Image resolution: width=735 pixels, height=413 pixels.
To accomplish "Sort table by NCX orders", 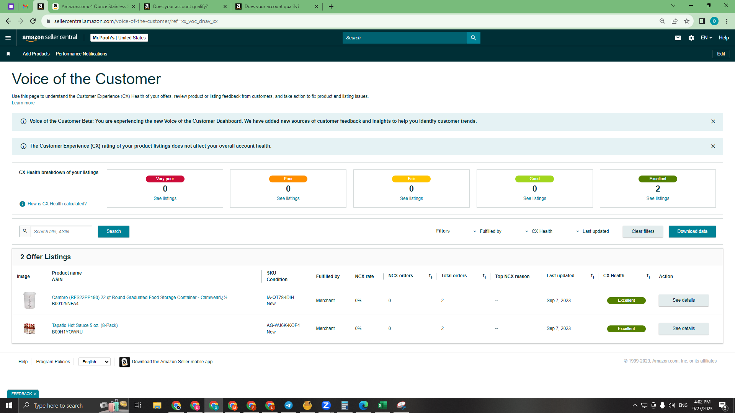I will tap(430, 276).
